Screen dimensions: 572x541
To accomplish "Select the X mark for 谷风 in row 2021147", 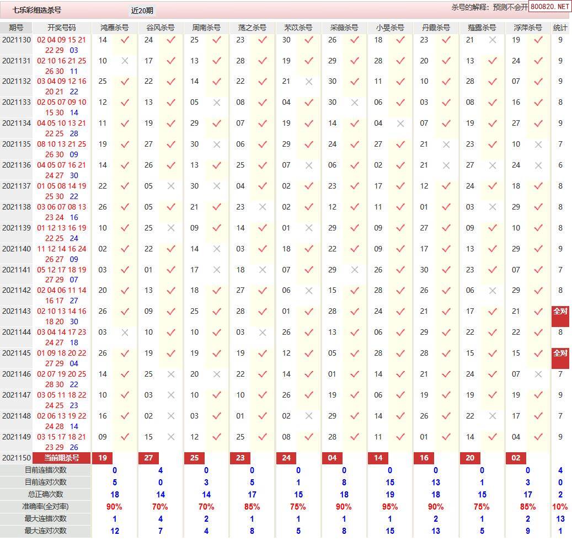I will [171, 395].
